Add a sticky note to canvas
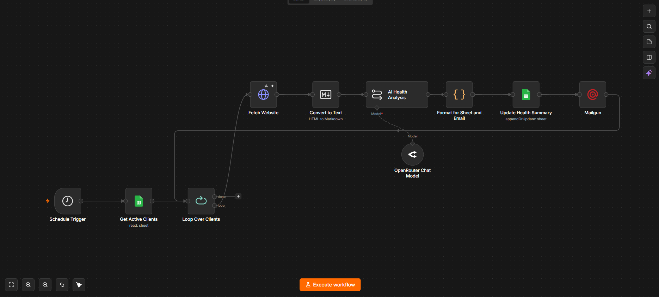This screenshot has height=297, width=659. pyautogui.click(x=649, y=42)
